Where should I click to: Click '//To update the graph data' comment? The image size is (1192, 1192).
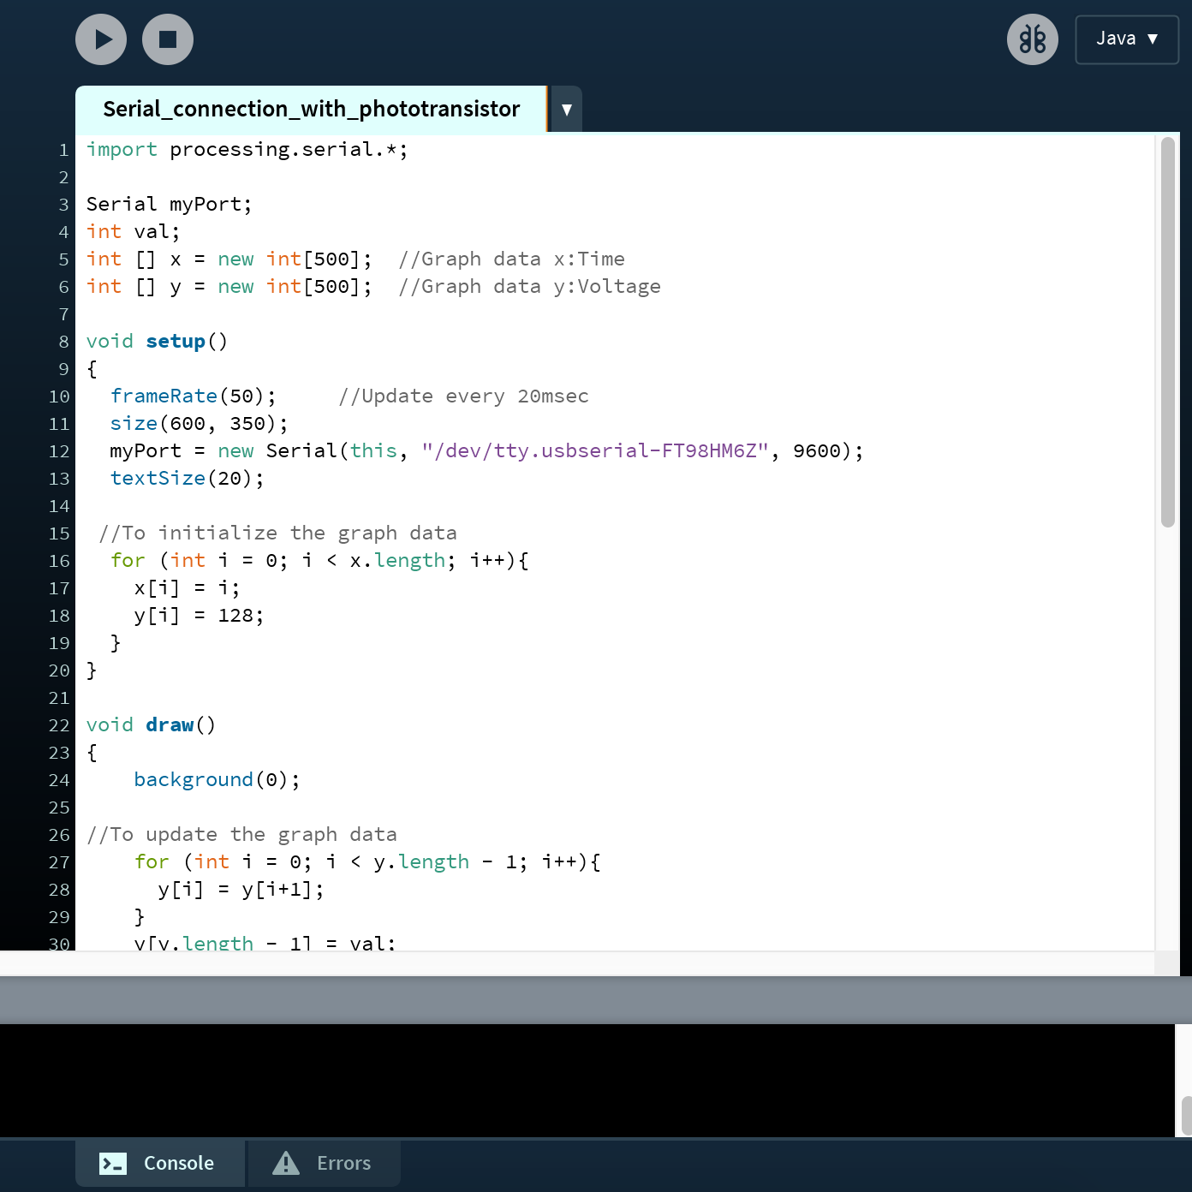241,835
